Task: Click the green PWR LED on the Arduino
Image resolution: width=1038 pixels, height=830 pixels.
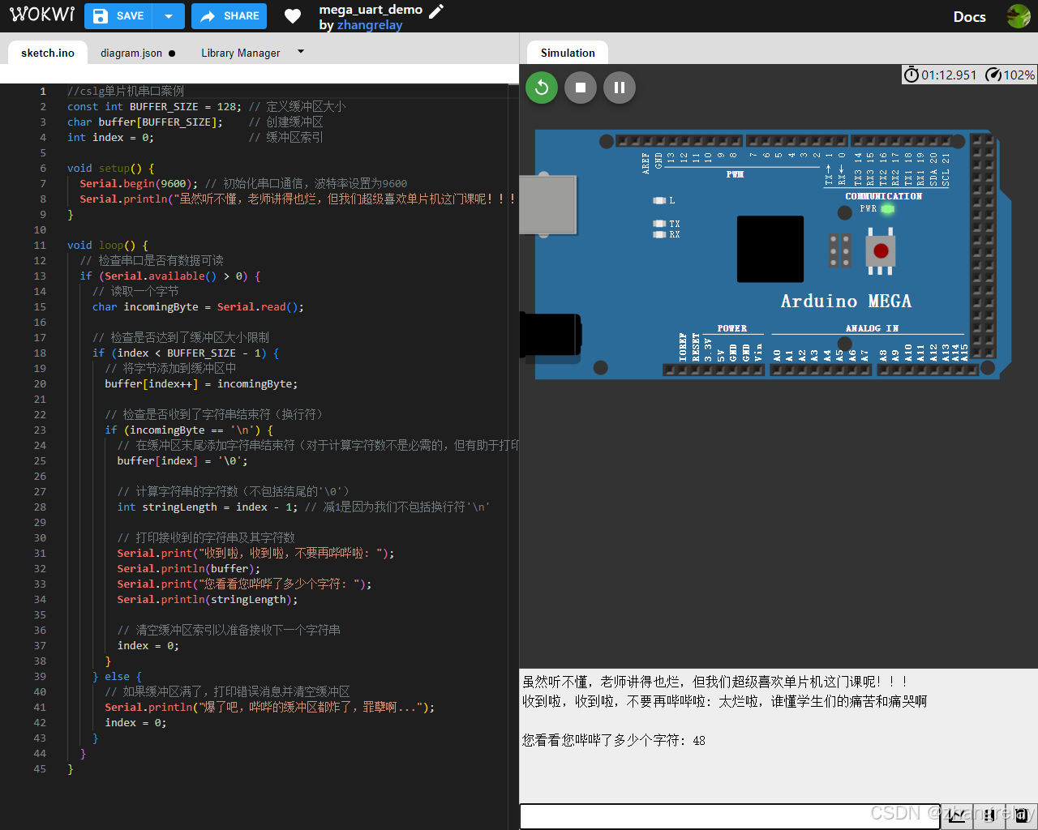Action: click(888, 208)
